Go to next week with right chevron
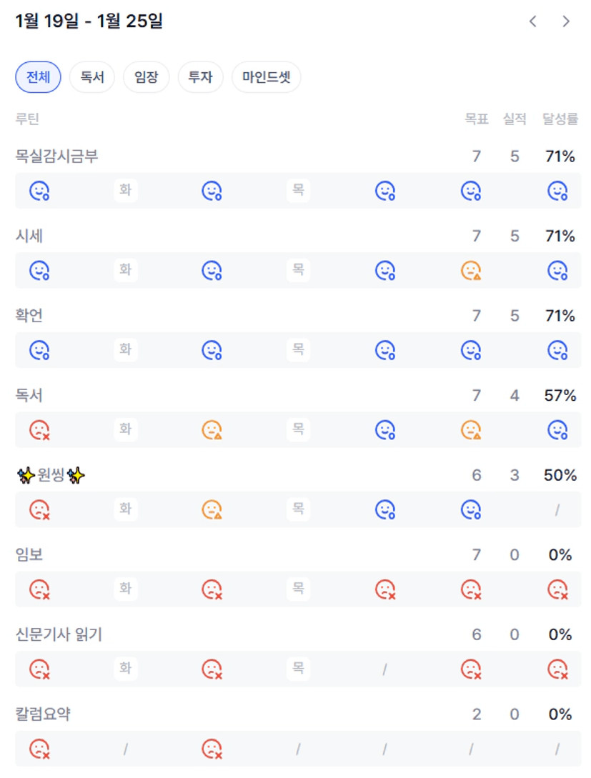Screen dimensions: 591x778 point(566,21)
